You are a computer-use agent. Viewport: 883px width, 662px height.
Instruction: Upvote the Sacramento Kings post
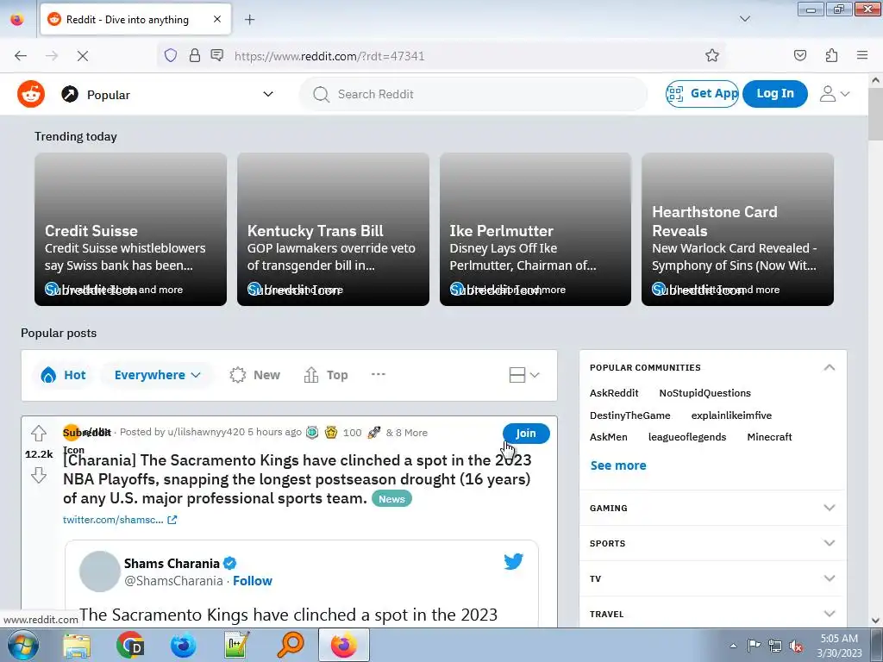click(x=38, y=433)
